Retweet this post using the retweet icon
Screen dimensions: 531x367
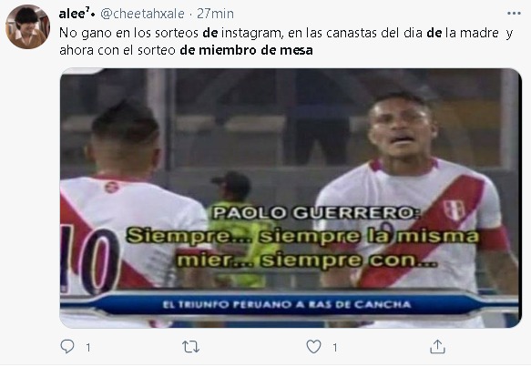click(x=190, y=347)
